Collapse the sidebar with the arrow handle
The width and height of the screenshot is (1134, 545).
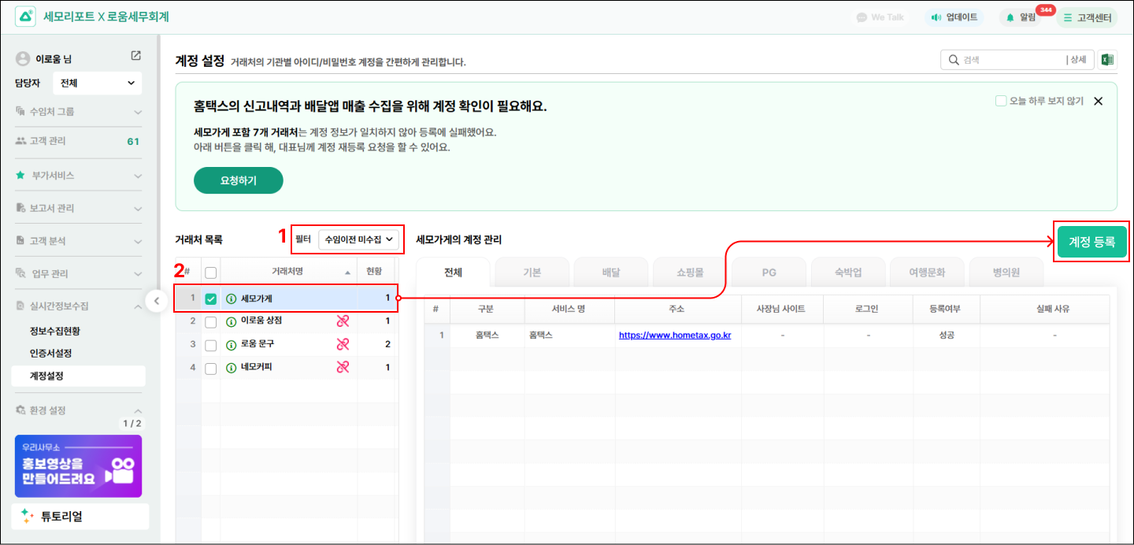tap(156, 301)
